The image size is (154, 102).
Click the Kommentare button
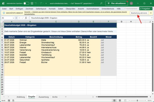point(131,9)
